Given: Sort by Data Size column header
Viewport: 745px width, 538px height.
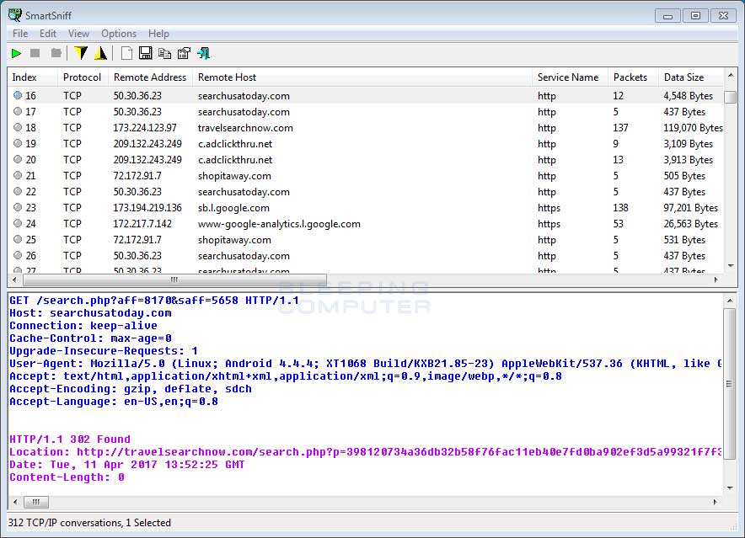Looking at the screenshot, I should [691, 77].
